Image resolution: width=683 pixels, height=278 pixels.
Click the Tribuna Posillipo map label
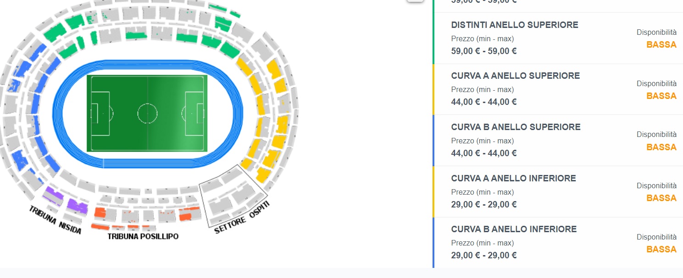143,236
